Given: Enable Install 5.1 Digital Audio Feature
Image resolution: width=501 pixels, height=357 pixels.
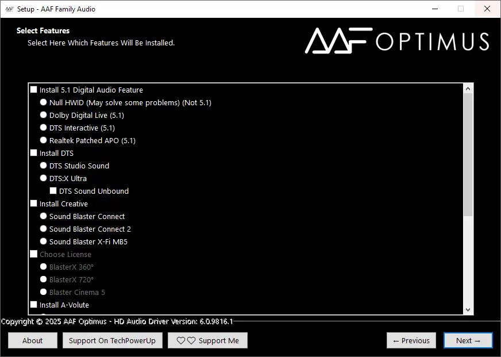Looking at the screenshot, I should [33, 89].
